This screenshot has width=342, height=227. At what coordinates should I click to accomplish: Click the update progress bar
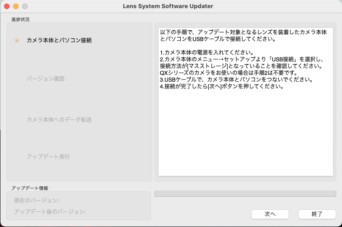[245, 194]
